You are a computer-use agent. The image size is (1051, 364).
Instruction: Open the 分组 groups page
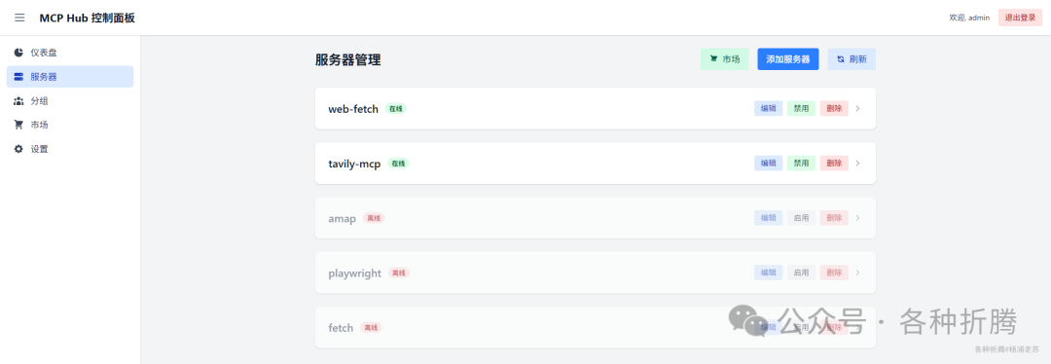(70, 100)
